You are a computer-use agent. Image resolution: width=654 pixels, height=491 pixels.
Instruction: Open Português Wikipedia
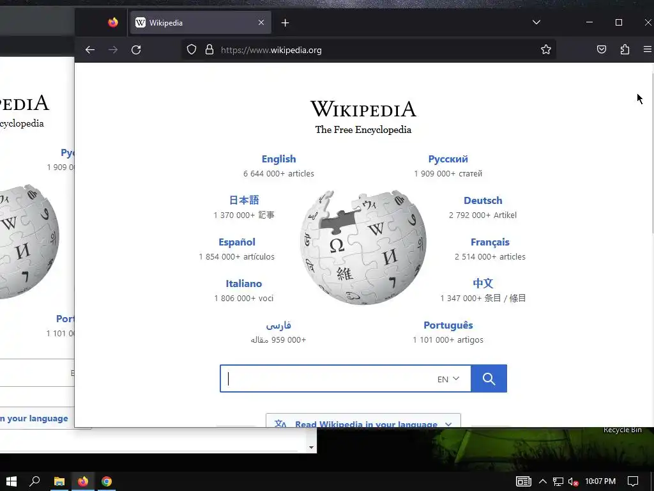coord(448,325)
